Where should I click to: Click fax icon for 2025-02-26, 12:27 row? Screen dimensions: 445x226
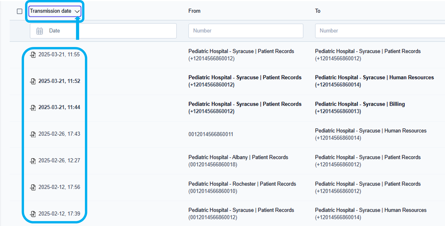[33, 161]
